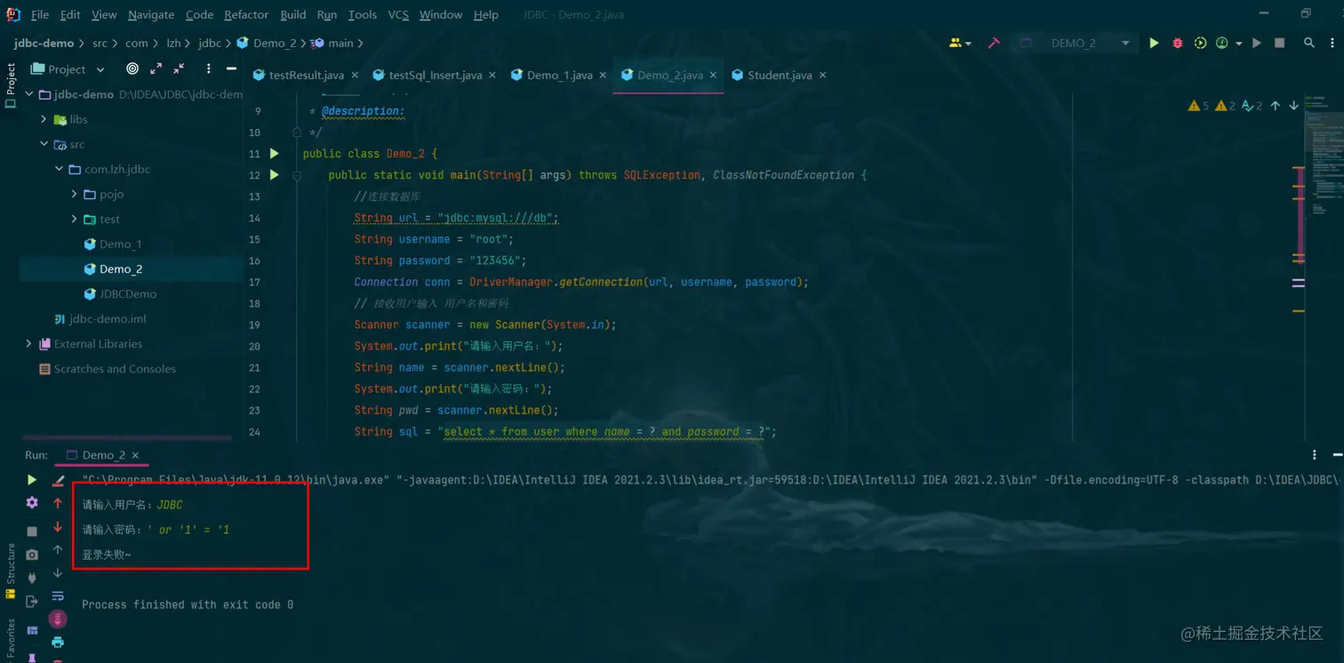Image resolution: width=1344 pixels, height=663 pixels.
Task: Open the Refactor menu
Action: click(246, 14)
